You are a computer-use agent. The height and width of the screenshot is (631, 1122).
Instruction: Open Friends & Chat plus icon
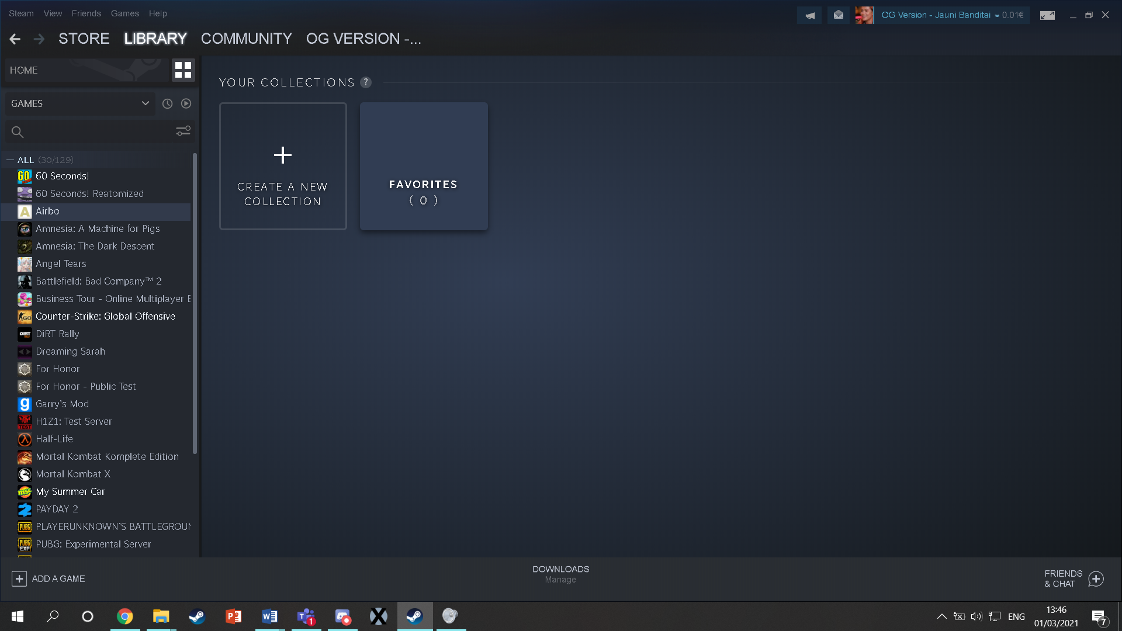[1096, 579]
